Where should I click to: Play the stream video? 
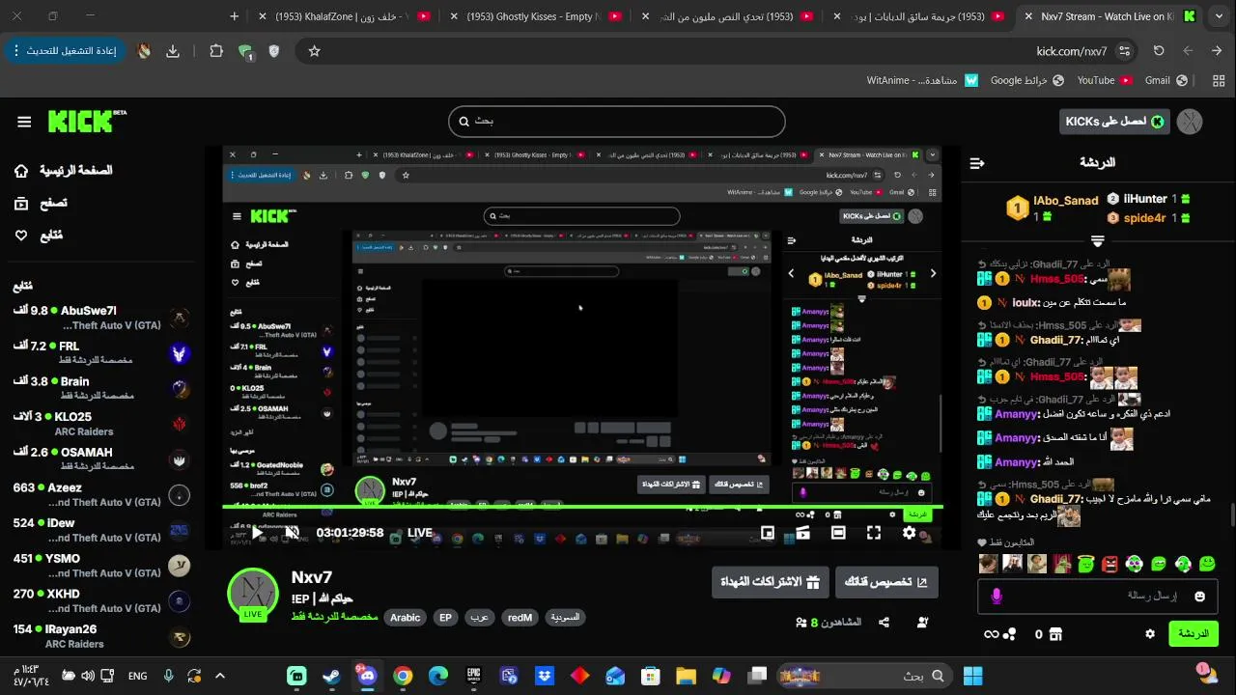tap(257, 533)
